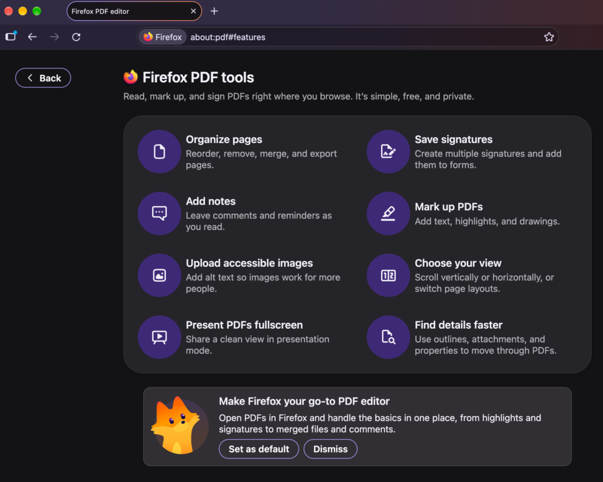Image resolution: width=603 pixels, height=482 pixels.
Task: Click the Mark up PDFs highlighter icon
Action: coord(388,213)
